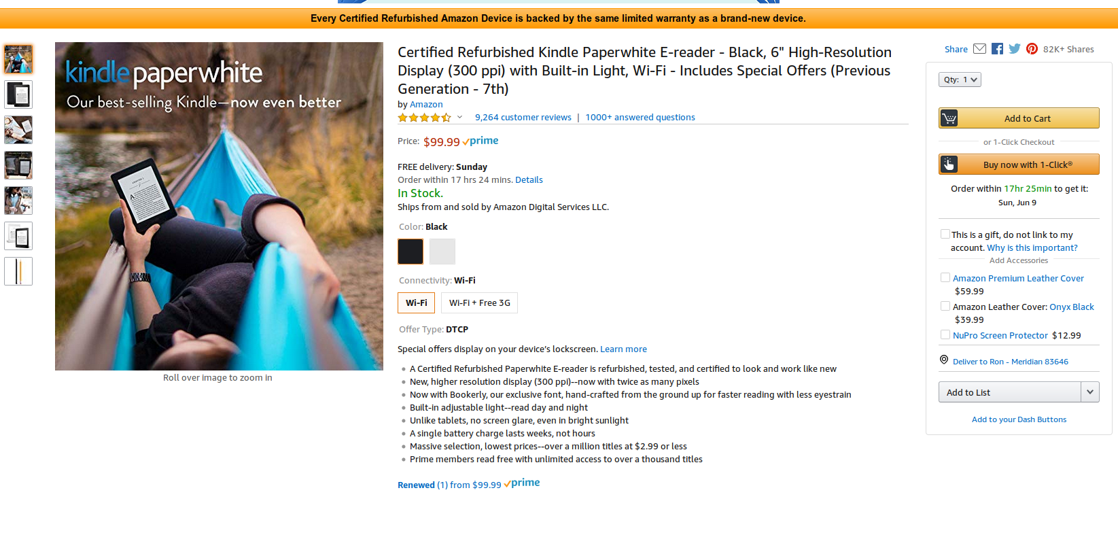This screenshot has width=1118, height=535.
Task: Select the second product image thumbnail
Action: tap(18, 95)
